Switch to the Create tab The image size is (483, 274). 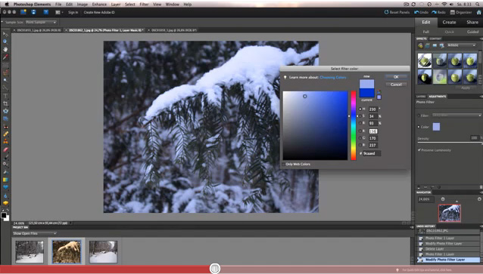(449, 22)
